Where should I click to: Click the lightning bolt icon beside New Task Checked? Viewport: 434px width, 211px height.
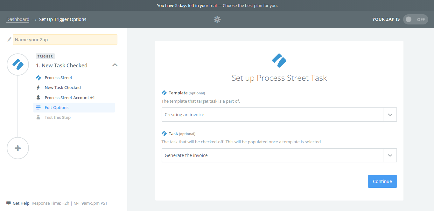pos(38,87)
